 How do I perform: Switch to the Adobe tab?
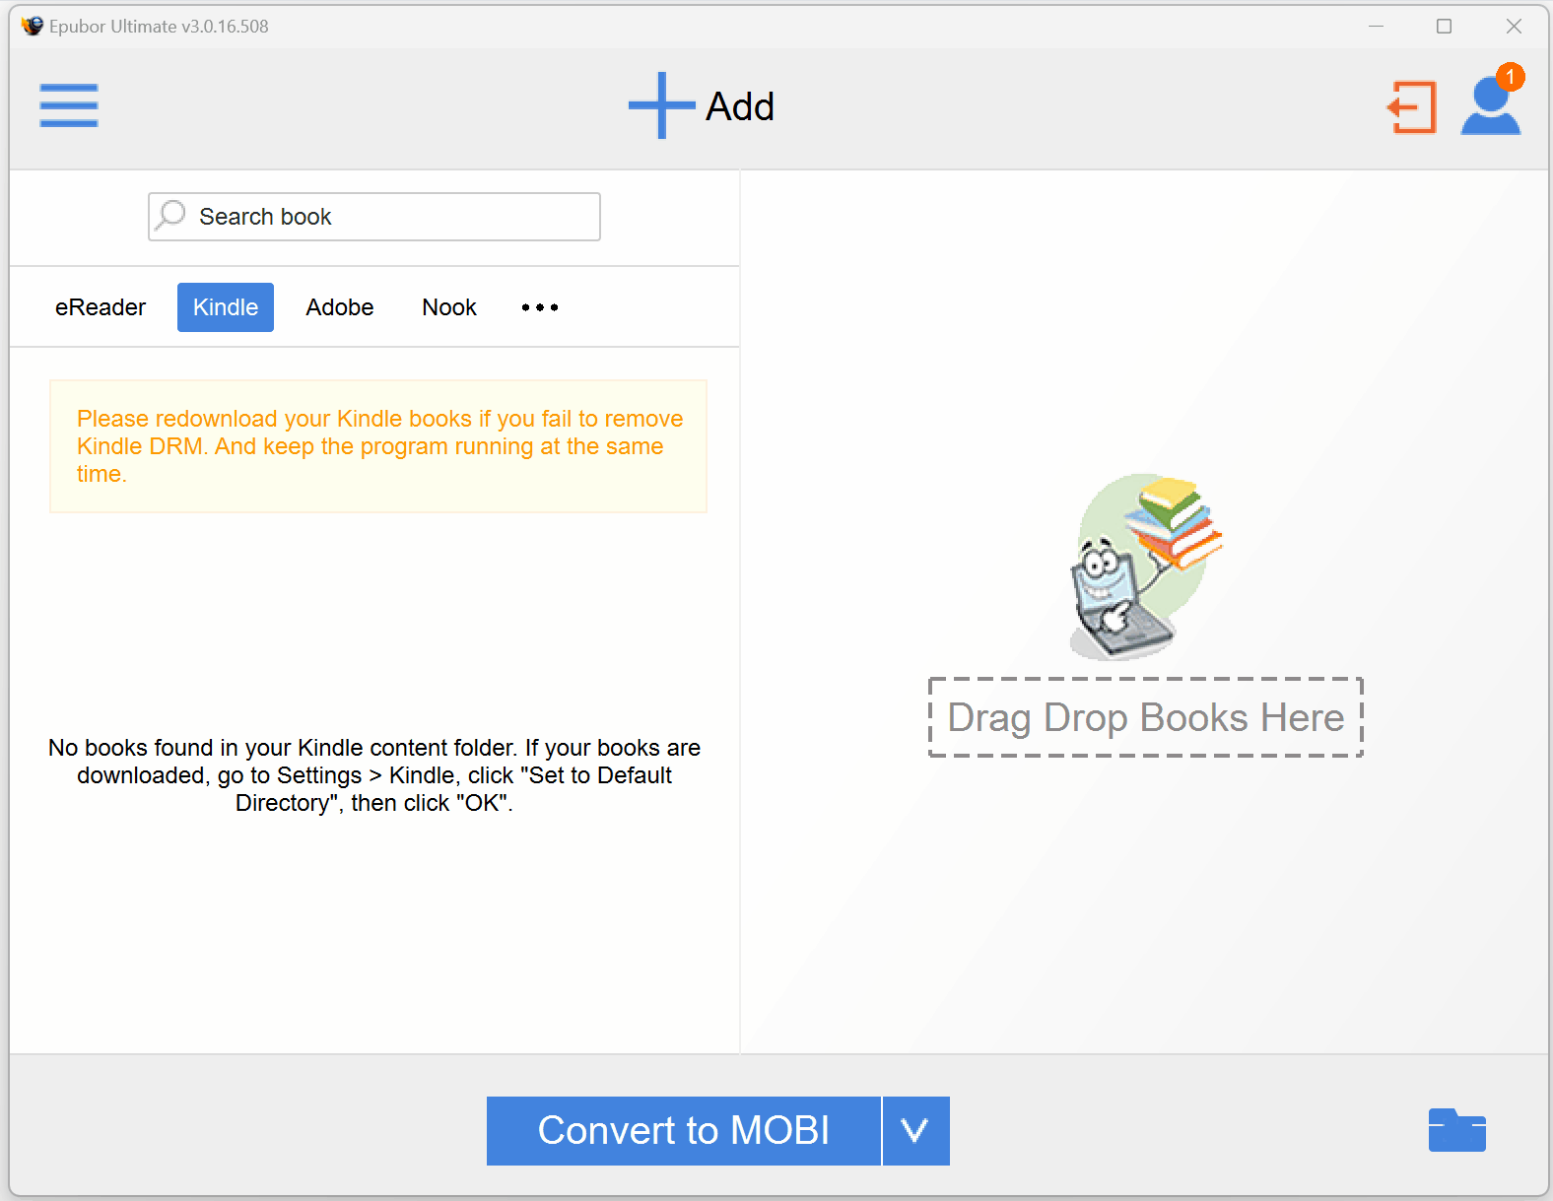pyautogui.click(x=340, y=307)
